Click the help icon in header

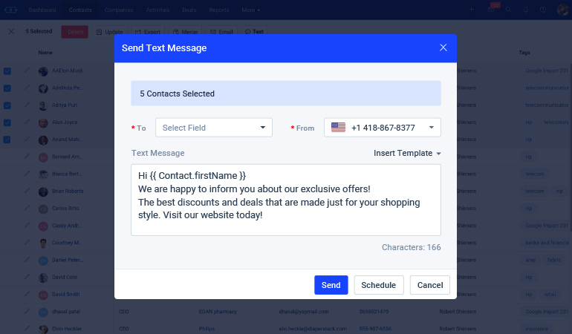[543, 10]
